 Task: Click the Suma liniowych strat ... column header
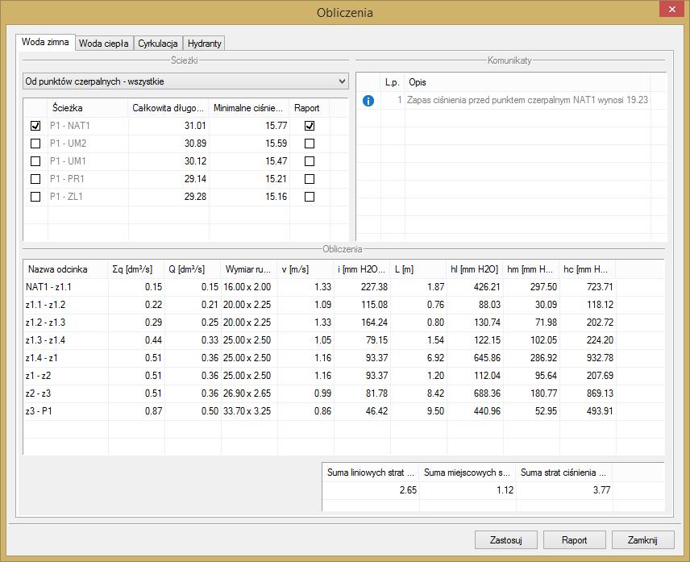[371, 472]
